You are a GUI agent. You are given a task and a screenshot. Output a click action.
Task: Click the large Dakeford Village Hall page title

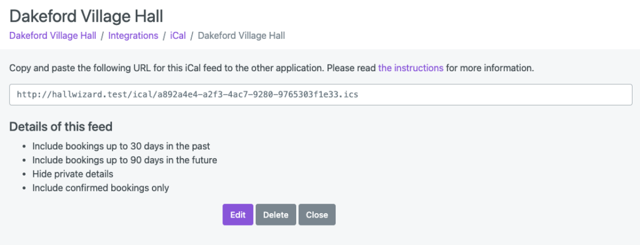[x=86, y=16]
